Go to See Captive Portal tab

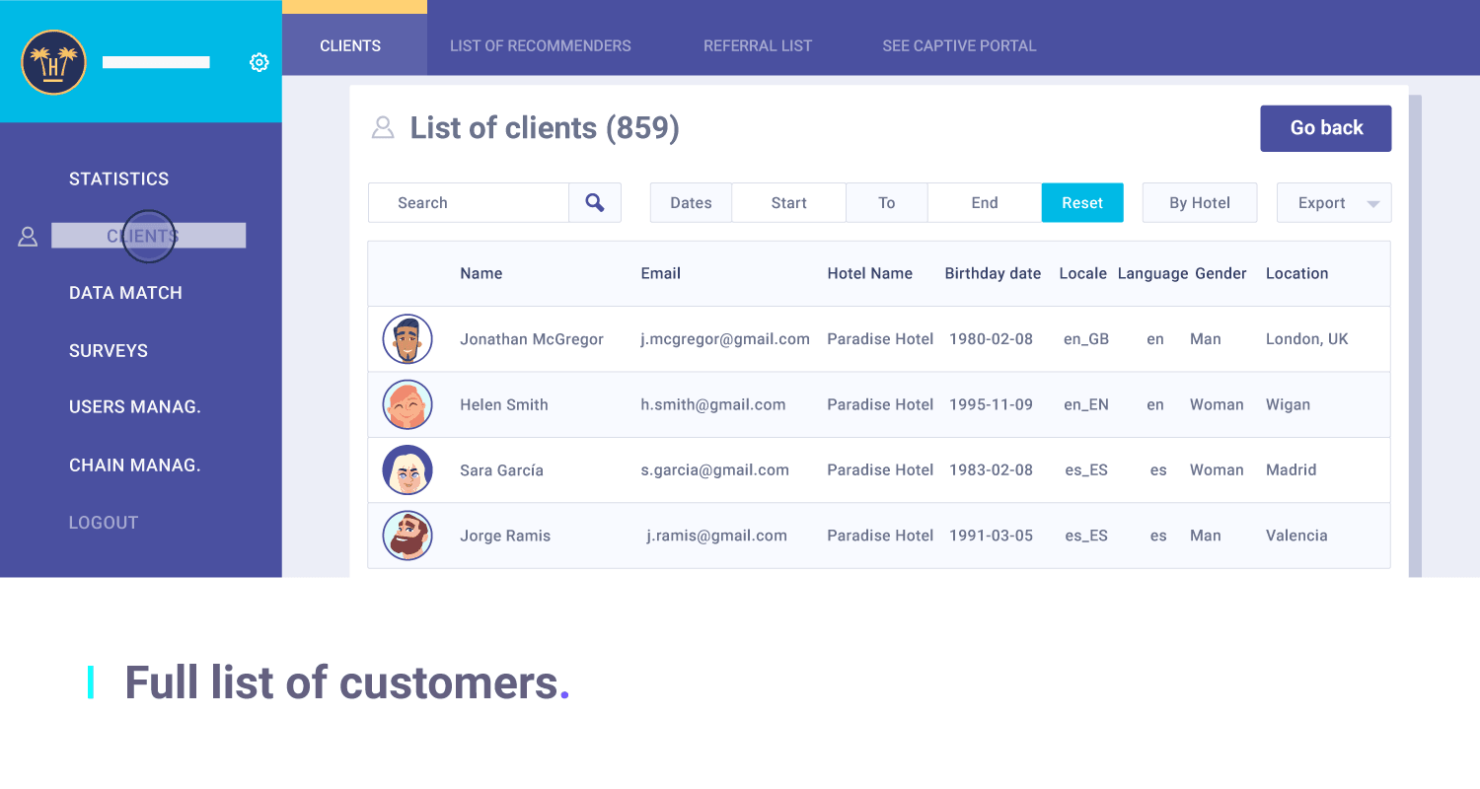(959, 45)
